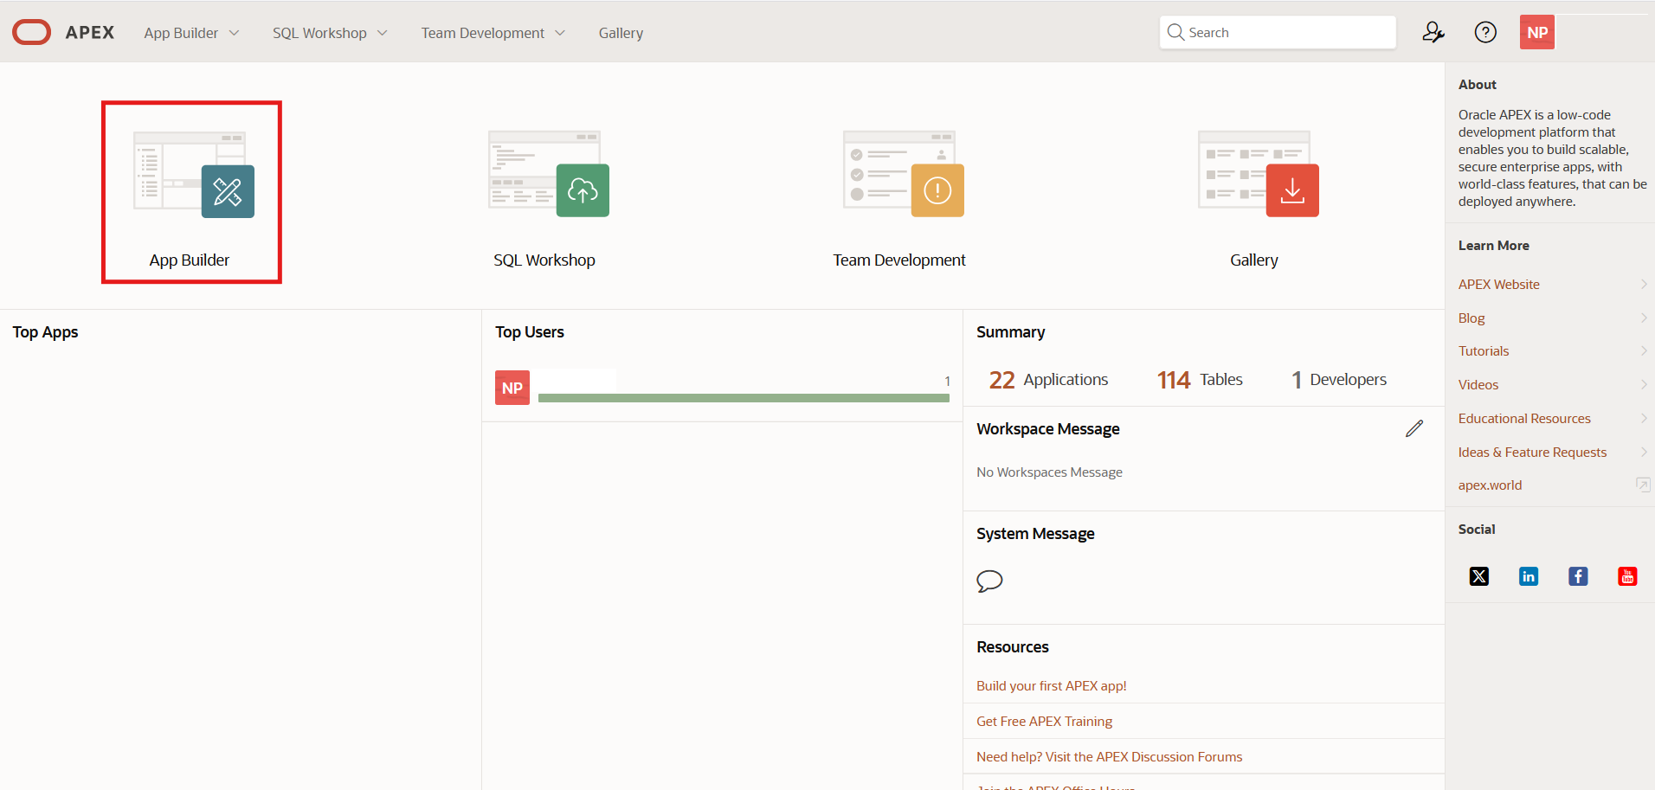
Task: Click the SQL Workshop cloud upload icon
Action: pos(583,190)
